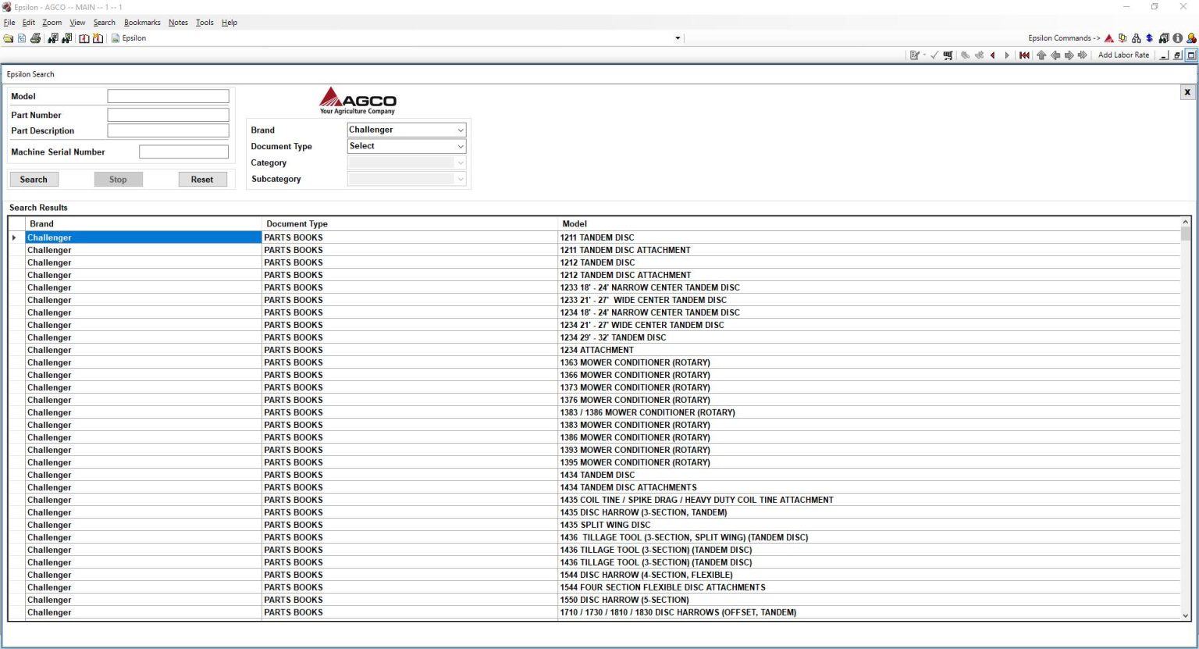Open the binoculars search icon
1199x649 pixels.
(x=52, y=37)
